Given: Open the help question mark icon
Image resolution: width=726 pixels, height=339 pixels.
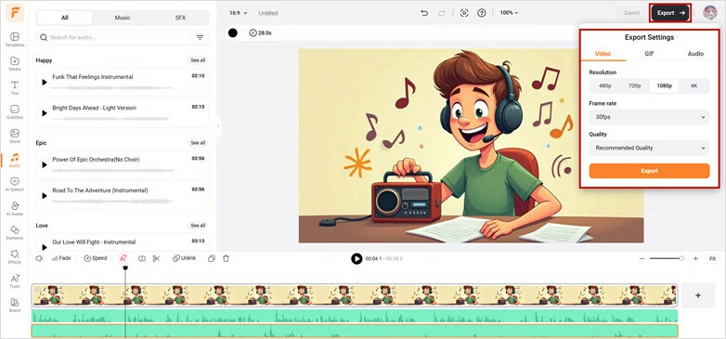Looking at the screenshot, I should pyautogui.click(x=482, y=13).
